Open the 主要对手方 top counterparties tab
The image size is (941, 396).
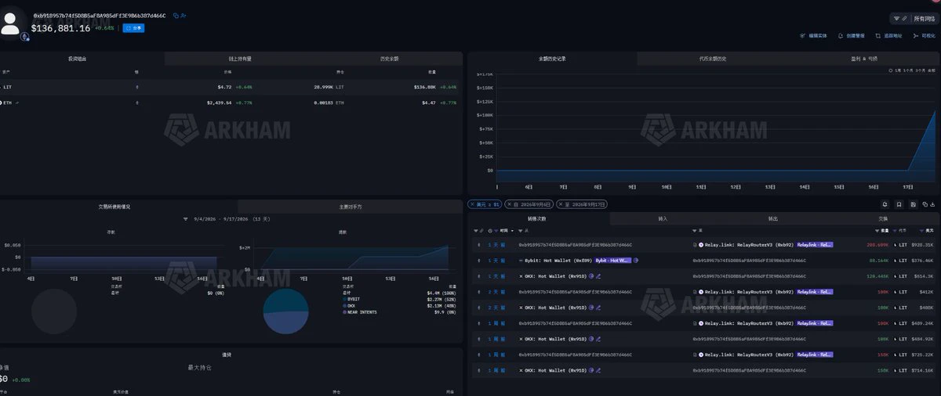point(351,207)
